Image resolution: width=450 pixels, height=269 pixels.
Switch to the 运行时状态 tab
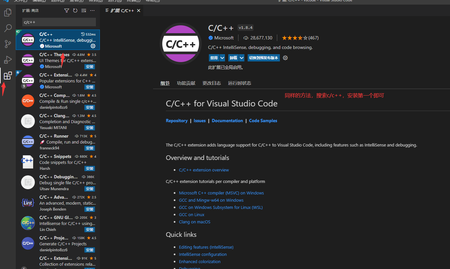tap(239, 83)
